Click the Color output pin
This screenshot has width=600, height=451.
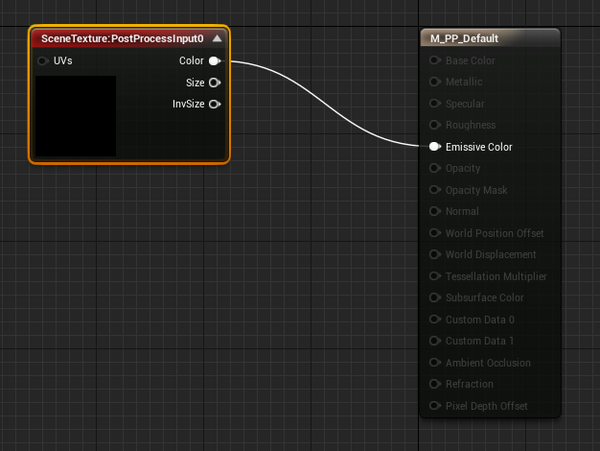[215, 60]
